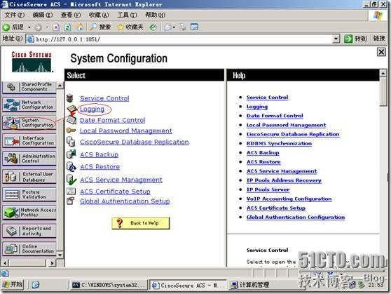Viewport: 391px width, 294px height.
Task: Click the Global Authentication Setup icon
Action: [x=71, y=201]
